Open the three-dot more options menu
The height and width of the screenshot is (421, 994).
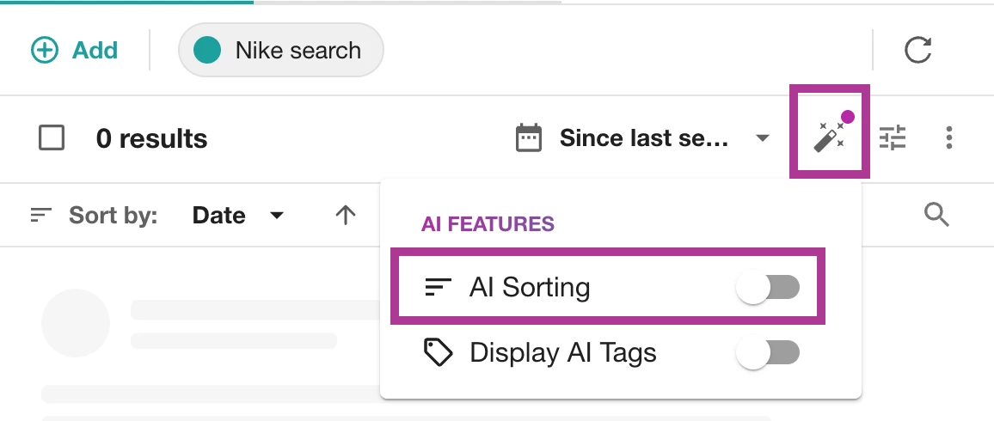pos(948,138)
